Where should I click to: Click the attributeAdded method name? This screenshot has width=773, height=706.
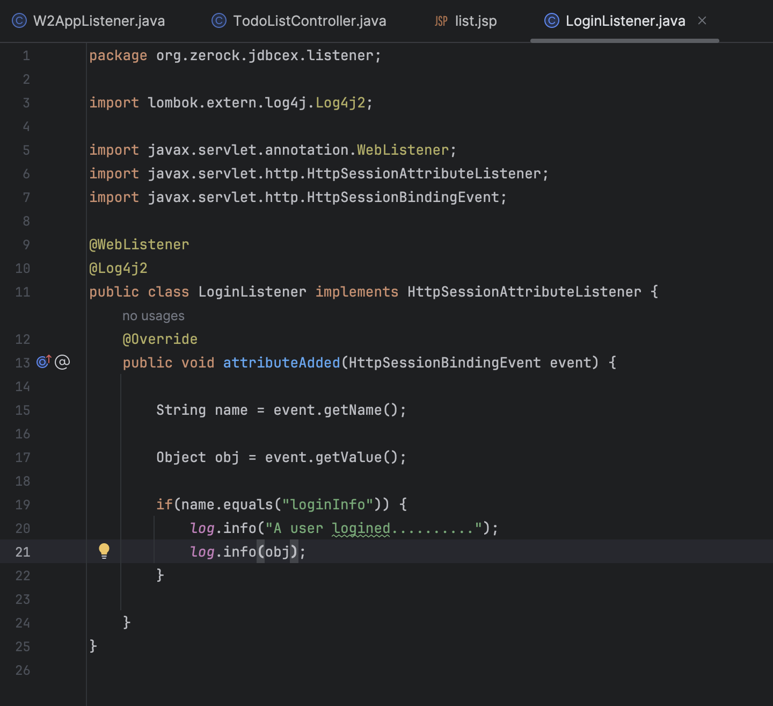coord(281,363)
